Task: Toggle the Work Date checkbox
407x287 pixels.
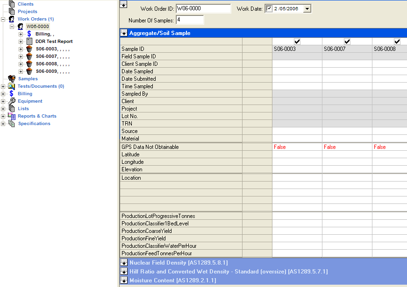Action: 269,8
